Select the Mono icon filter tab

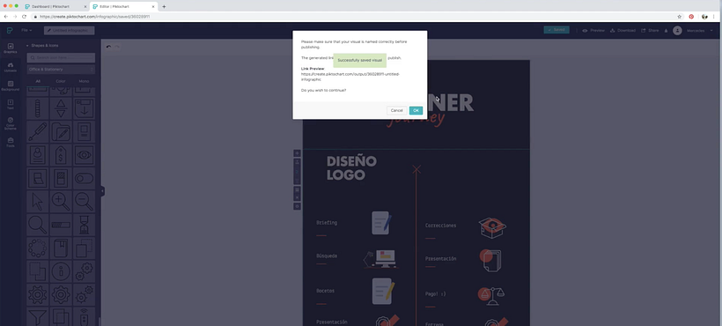84,81
